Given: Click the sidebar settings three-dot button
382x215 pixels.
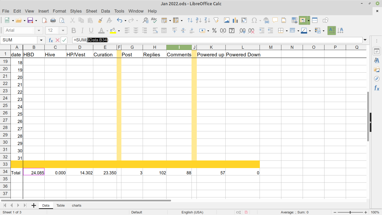Looking at the screenshot, I should [x=377, y=41].
